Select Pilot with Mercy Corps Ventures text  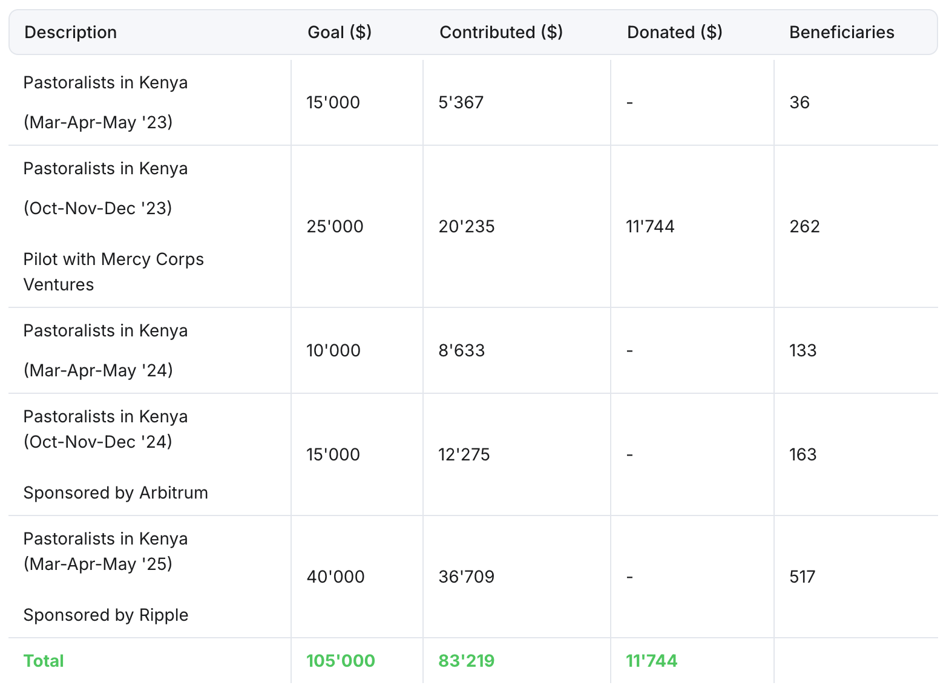[x=113, y=272]
